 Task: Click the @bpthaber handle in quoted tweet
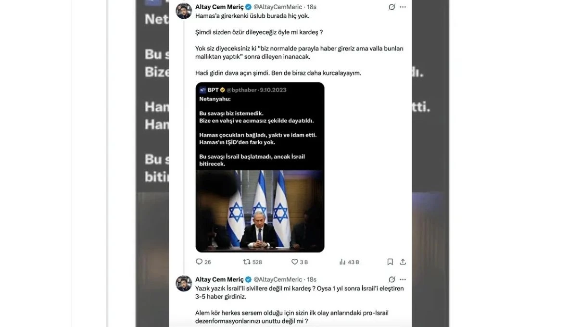(x=241, y=90)
